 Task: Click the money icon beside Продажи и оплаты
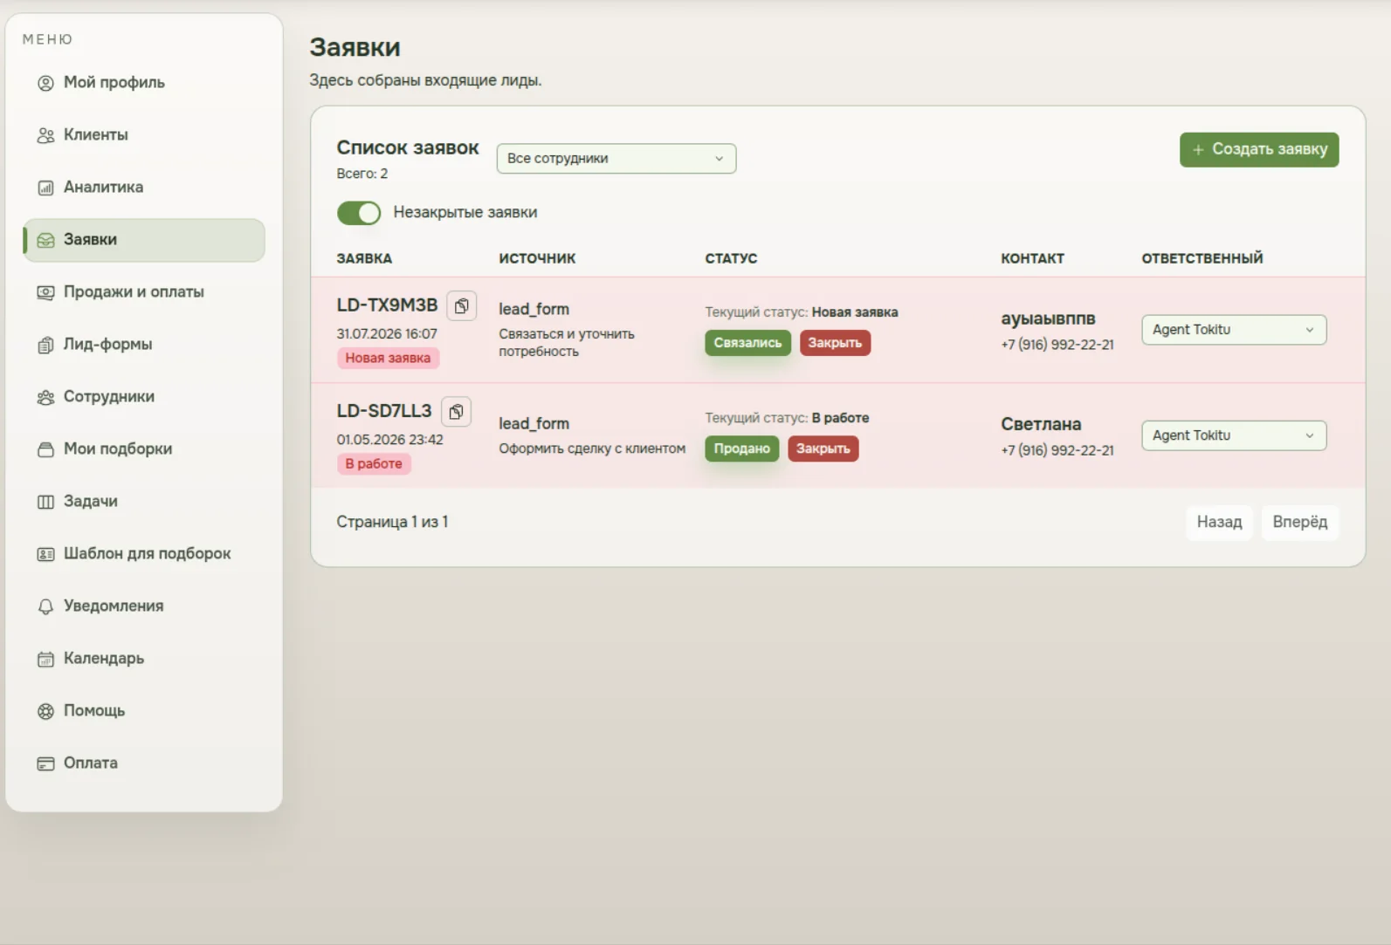pyautogui.click(x=45, y=292)
